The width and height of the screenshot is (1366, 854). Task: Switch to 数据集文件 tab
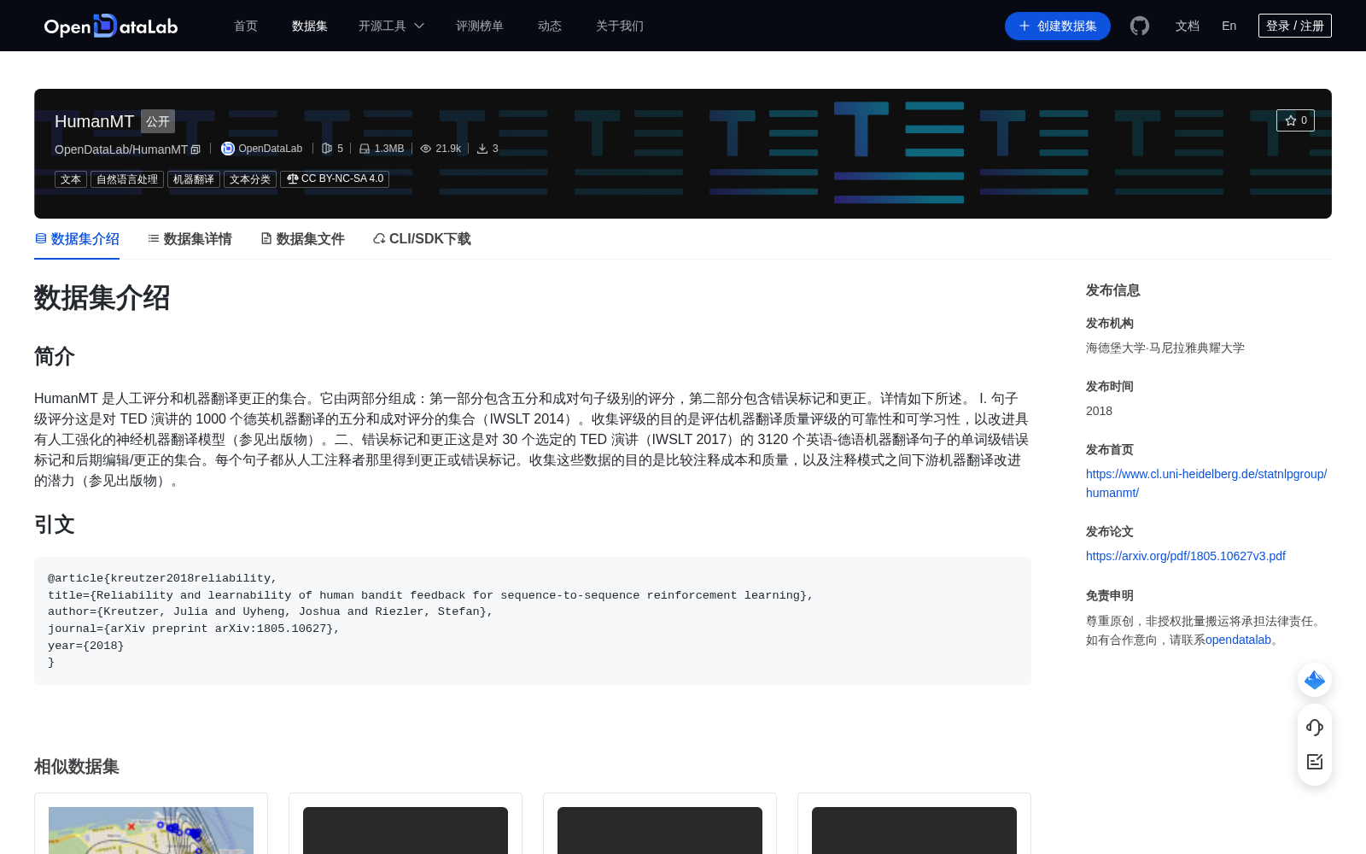click(x=302, y=239)
